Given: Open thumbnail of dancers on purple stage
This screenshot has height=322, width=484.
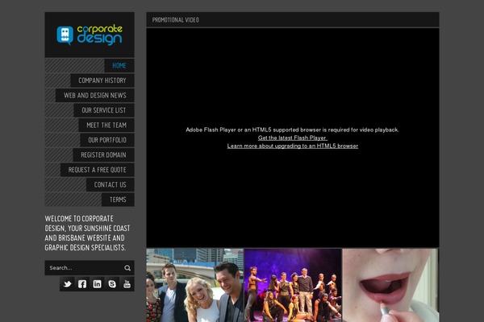Looking at the screenshot, I should click(x=293, y=285).
